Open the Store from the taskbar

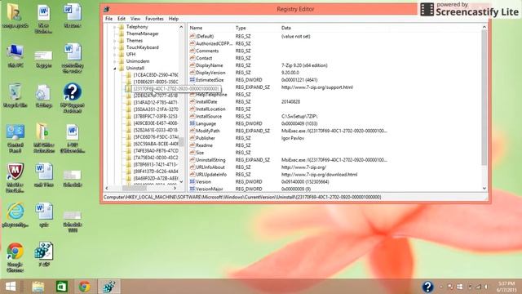(62, 287)
